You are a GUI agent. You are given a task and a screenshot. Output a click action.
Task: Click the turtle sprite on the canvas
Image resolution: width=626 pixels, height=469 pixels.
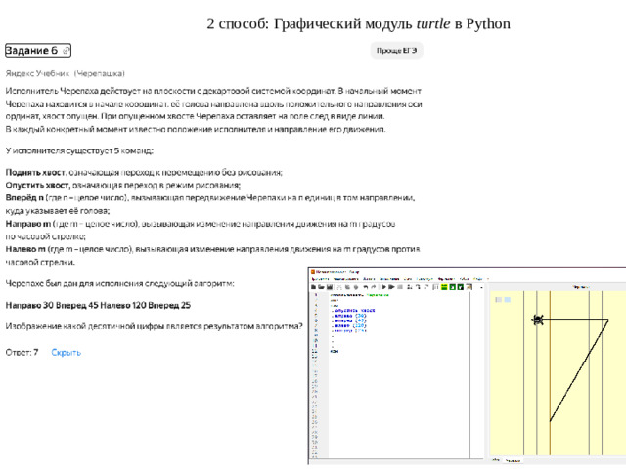(538, 320)
